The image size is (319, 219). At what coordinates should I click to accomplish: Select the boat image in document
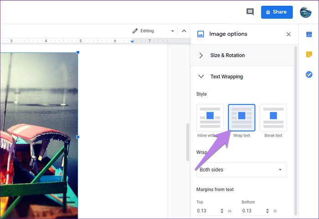click(39, 136)
